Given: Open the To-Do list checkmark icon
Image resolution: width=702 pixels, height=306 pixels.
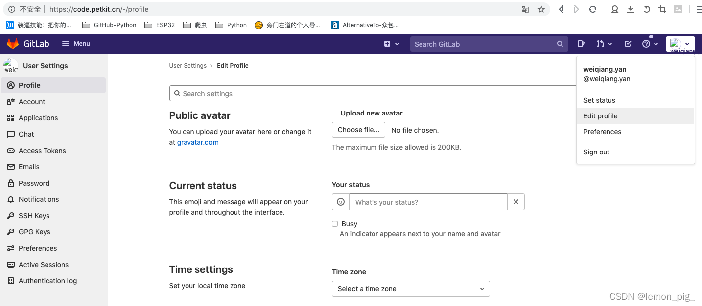Looking at the screenshot, I should tap(628, 44).
